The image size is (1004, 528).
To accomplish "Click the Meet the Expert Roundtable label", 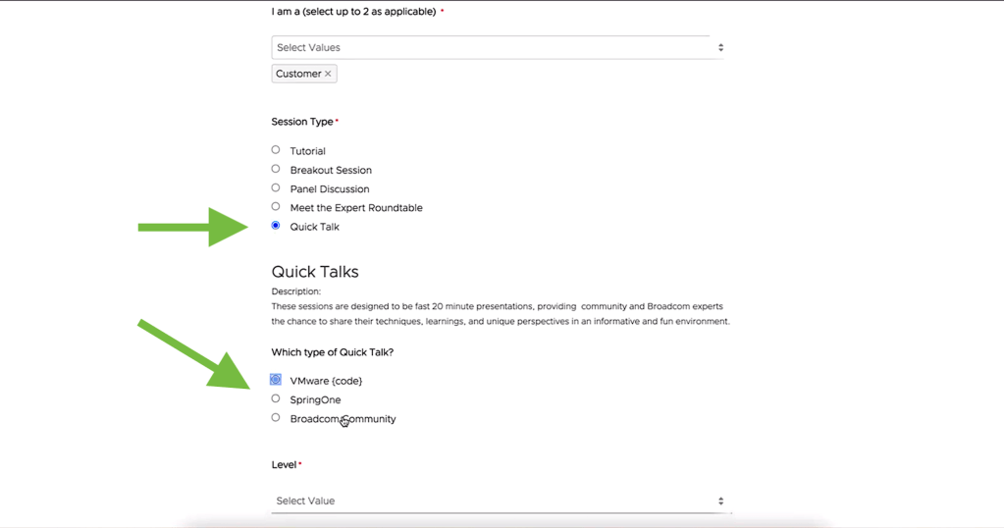I will (x=356, y=207).
